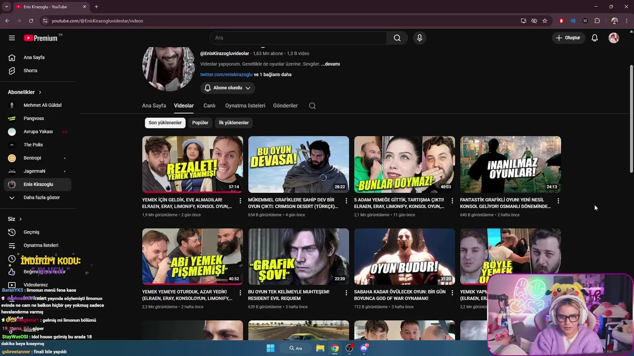This screenshot has height=356, width=634.
Task: Go back with browser back arrow
Action: click(7, 21)
